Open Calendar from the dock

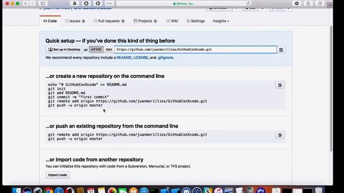click(91, 190)
